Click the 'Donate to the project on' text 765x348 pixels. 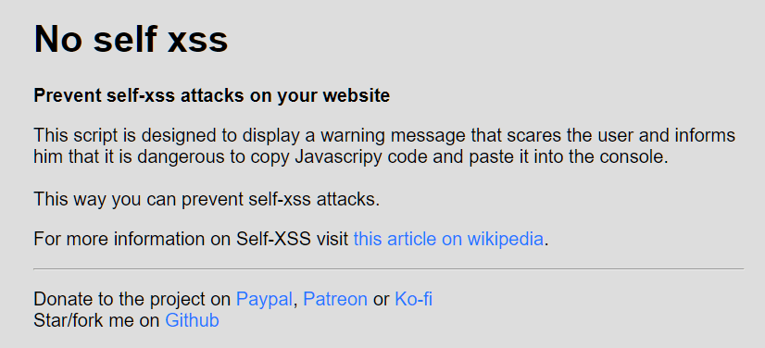[x=132, y=299]
